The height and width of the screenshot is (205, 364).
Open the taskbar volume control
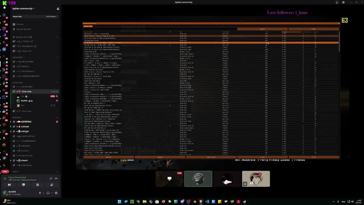[353, 202]
